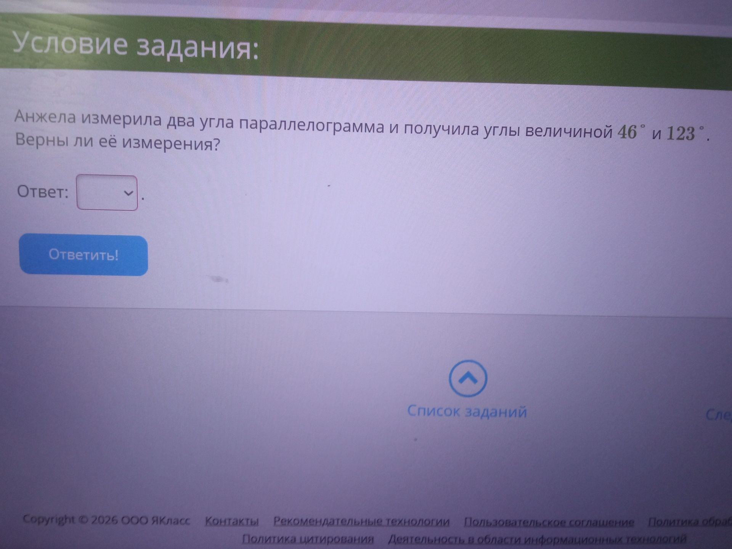The image size is (732, 549).
Task: Open the Список заданий link
Action: point(467,411)
